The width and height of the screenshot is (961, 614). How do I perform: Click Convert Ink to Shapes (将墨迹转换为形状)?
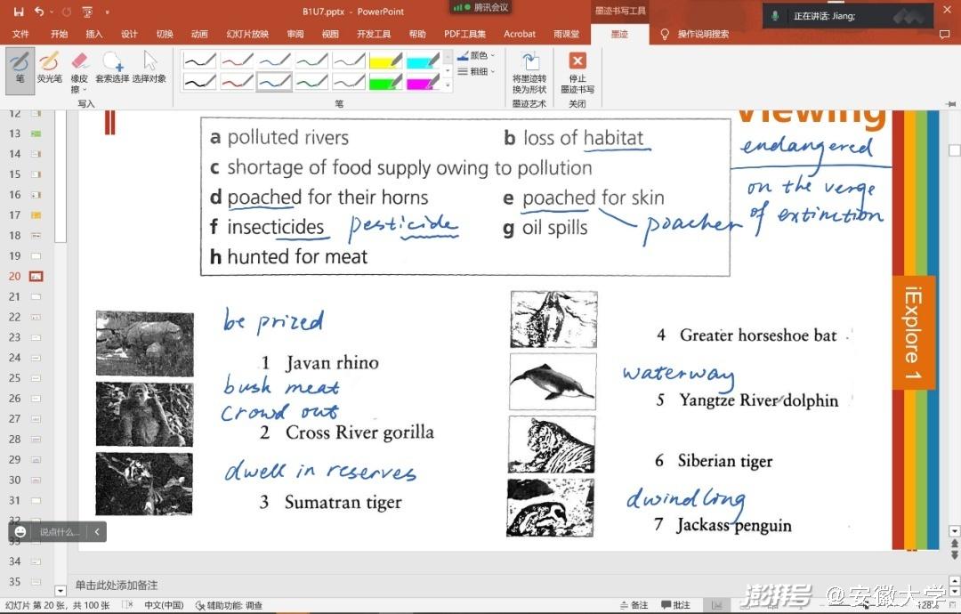(529, 73)
